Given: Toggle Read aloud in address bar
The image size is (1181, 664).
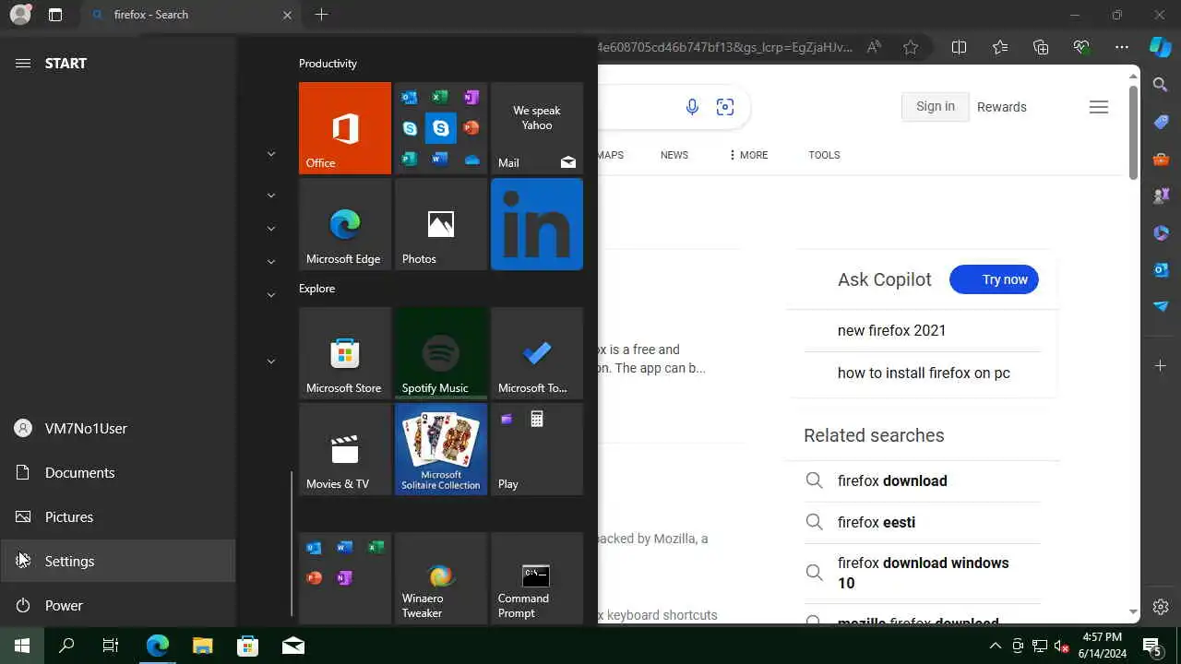Looking at the screenshot, I should [874, 47].
